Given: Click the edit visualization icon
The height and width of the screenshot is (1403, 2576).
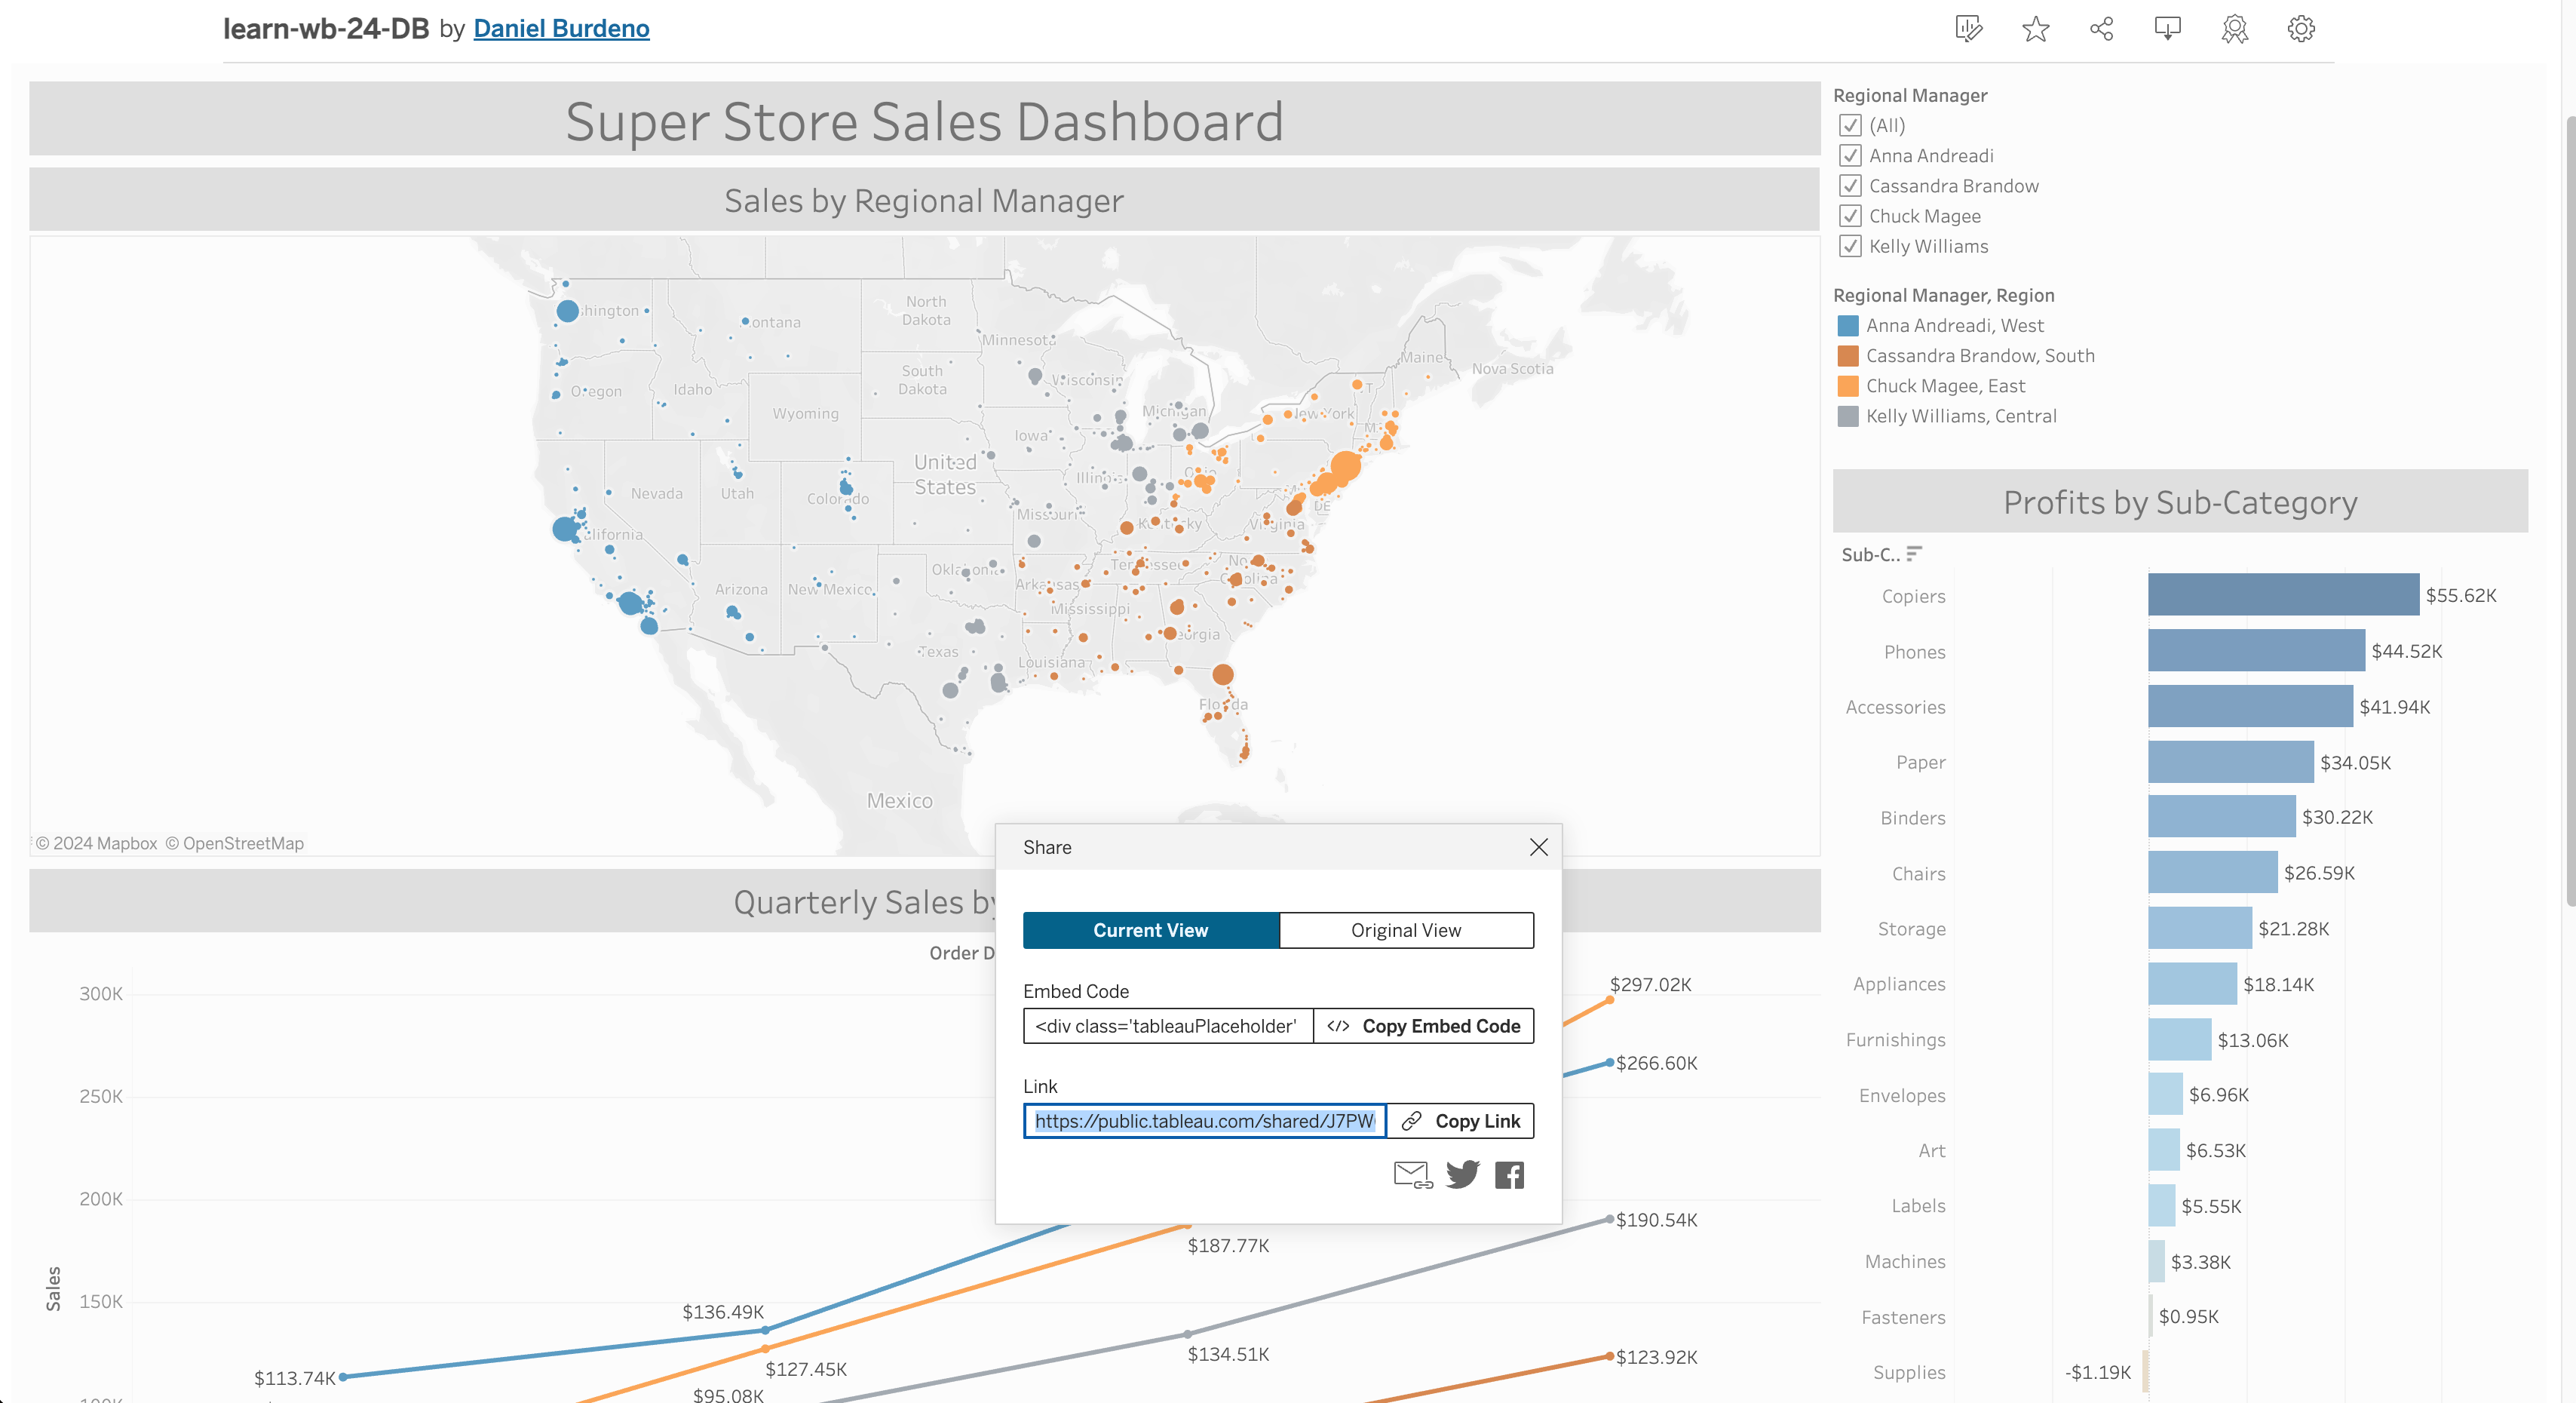Looking at the screenshot, I should tap(1968, 29).
